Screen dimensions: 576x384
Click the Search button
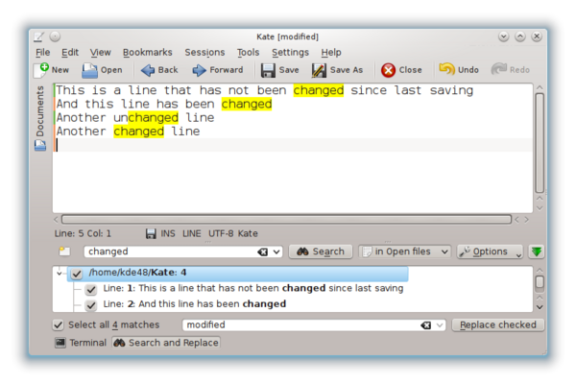(321, 252)
